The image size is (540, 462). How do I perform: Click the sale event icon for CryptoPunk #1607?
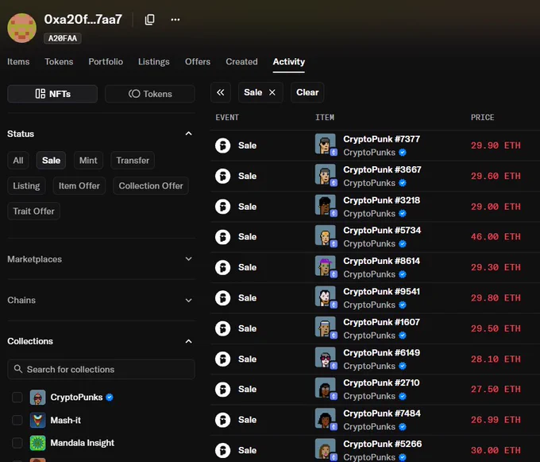[223, 328]
